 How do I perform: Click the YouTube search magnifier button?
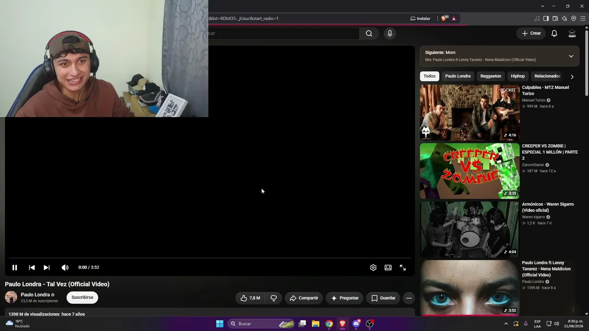pos(369,33)
